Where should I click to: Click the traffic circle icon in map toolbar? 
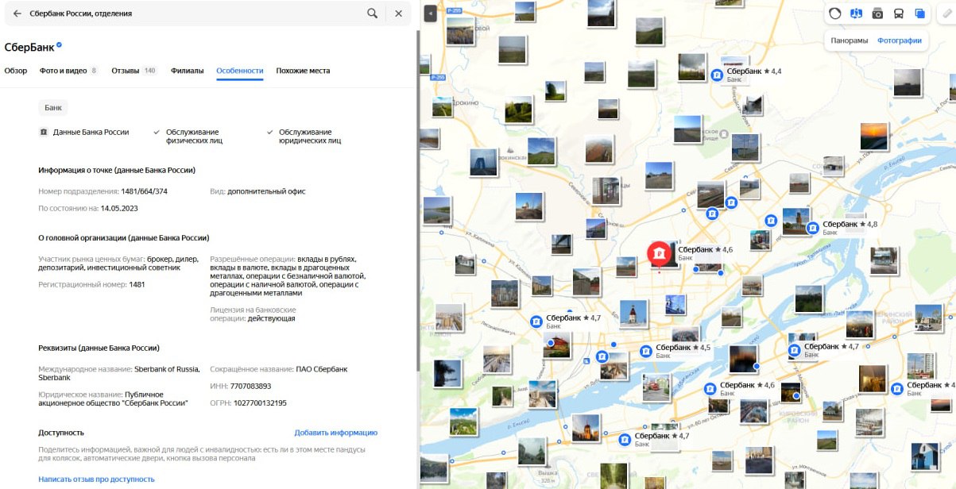835,13
